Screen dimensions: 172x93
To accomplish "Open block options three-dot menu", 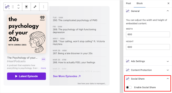I will click(x=44, y=7).
